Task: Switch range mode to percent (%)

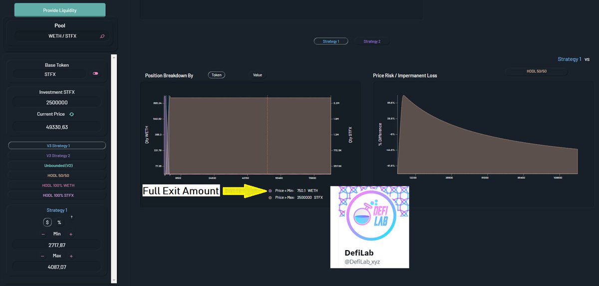Action: 59,222
